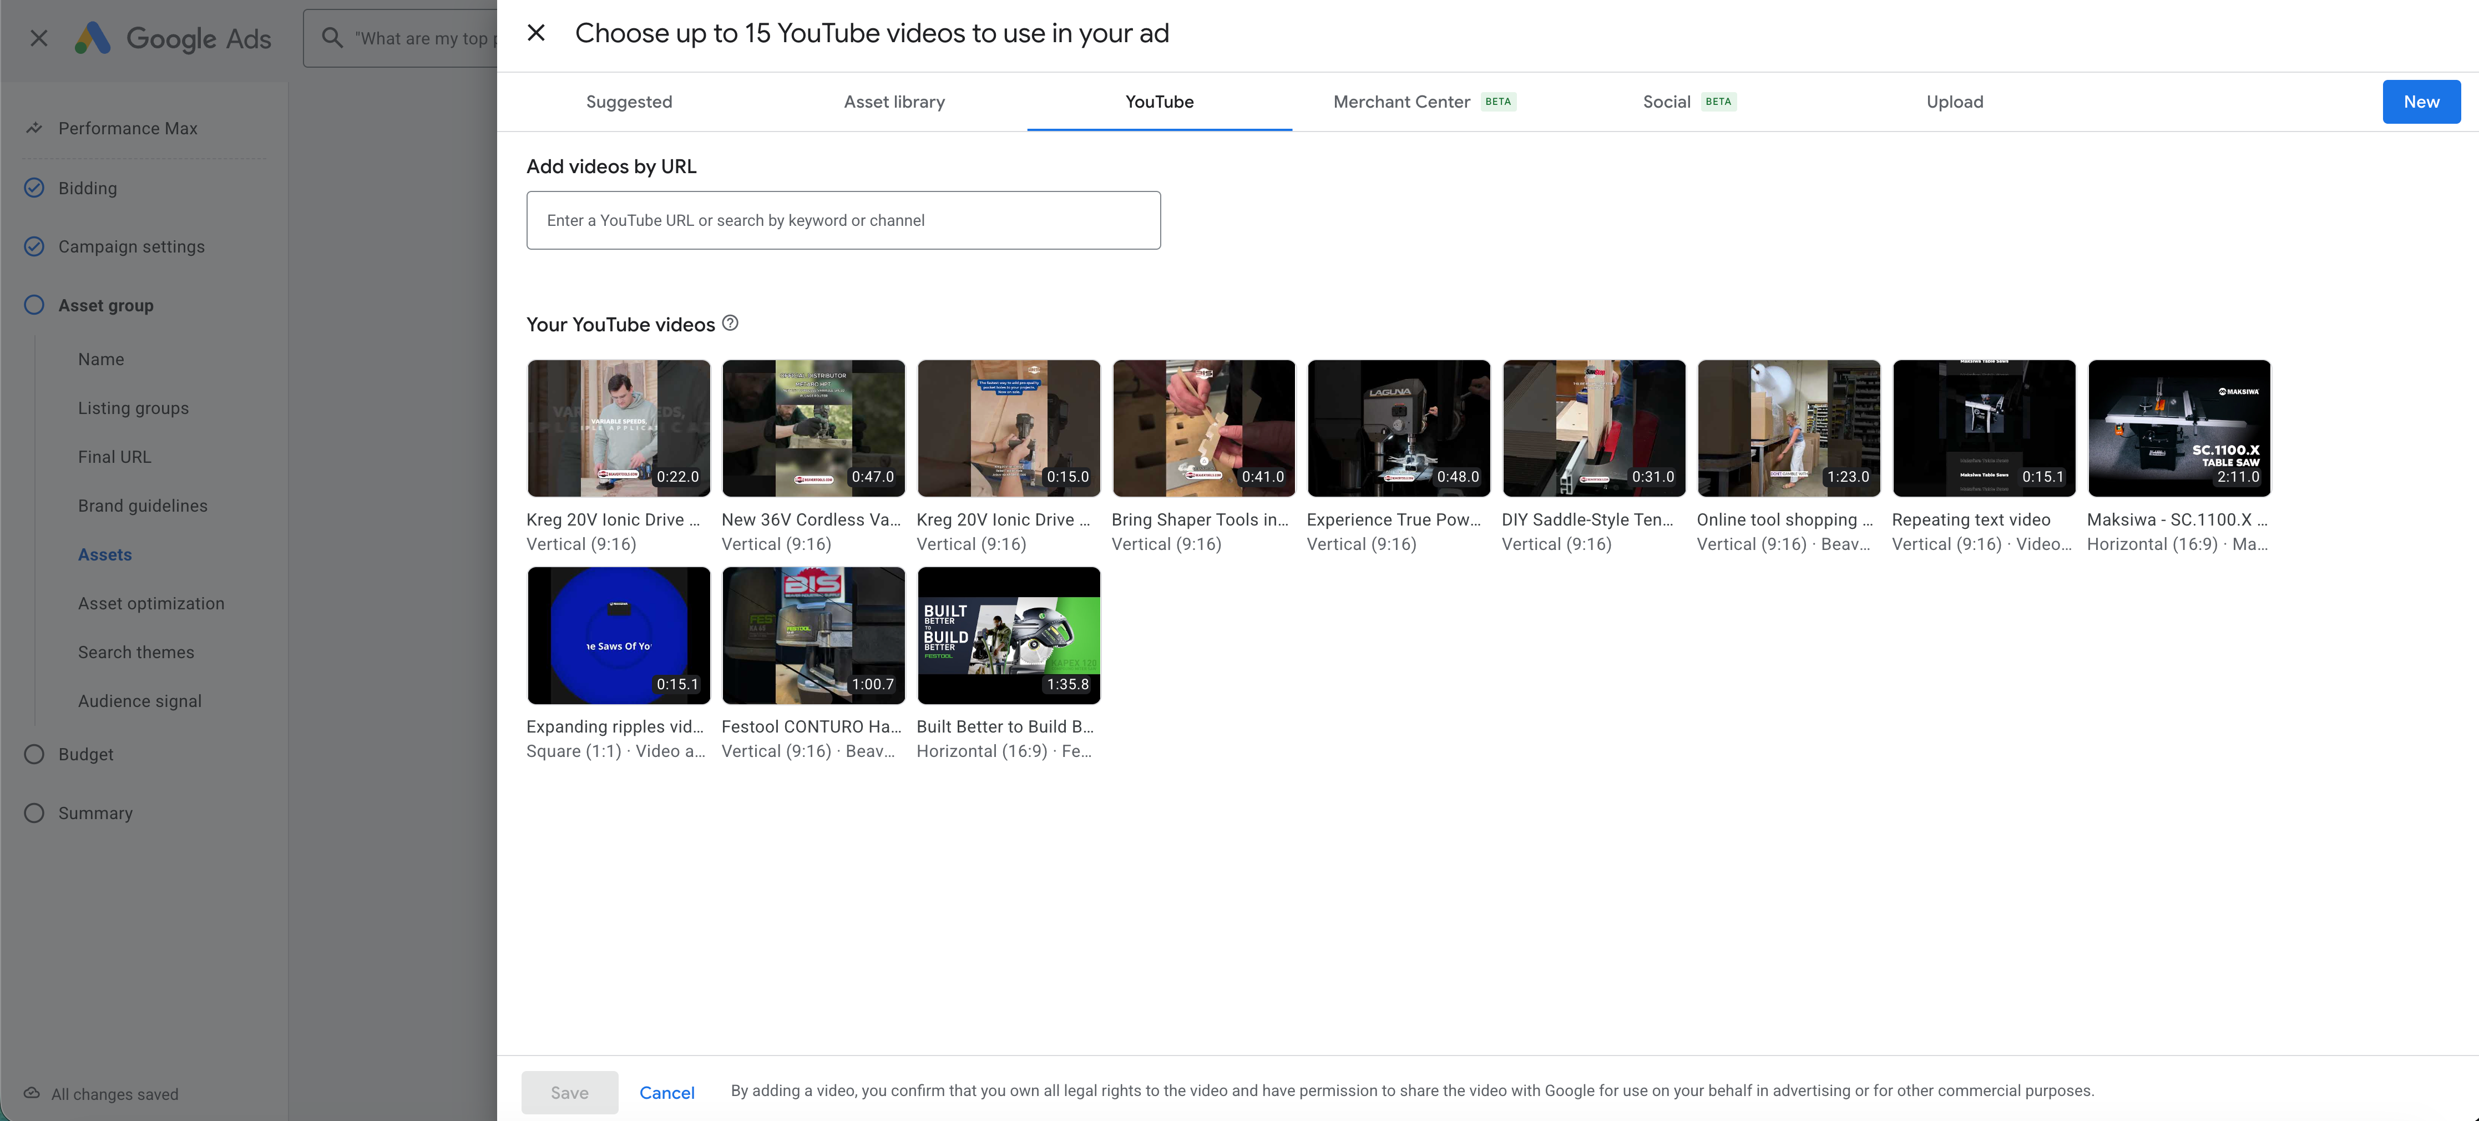Open Listing groups section

pyautogui.click(x=133, y=408)
